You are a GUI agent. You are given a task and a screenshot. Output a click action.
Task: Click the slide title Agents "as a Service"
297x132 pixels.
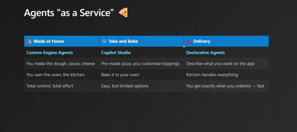tap(69, 13)
